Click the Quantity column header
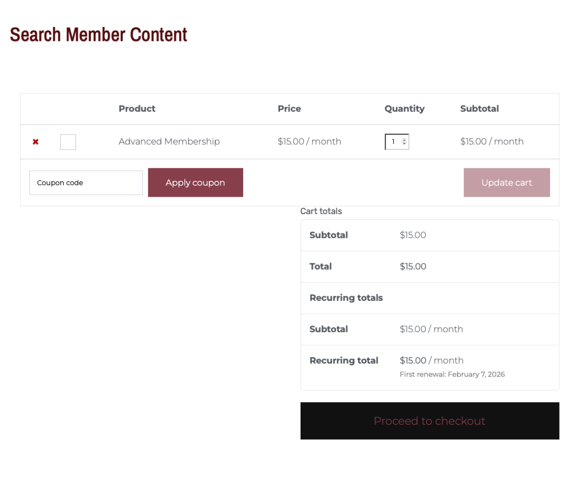 click(404, 108)
